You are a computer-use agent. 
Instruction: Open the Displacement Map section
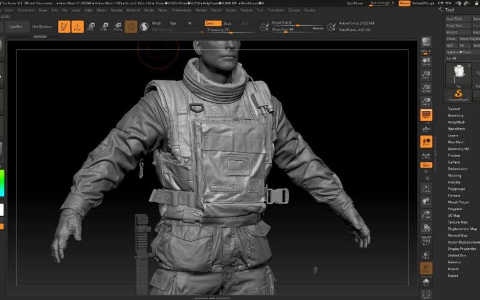(x=462, y=229)
